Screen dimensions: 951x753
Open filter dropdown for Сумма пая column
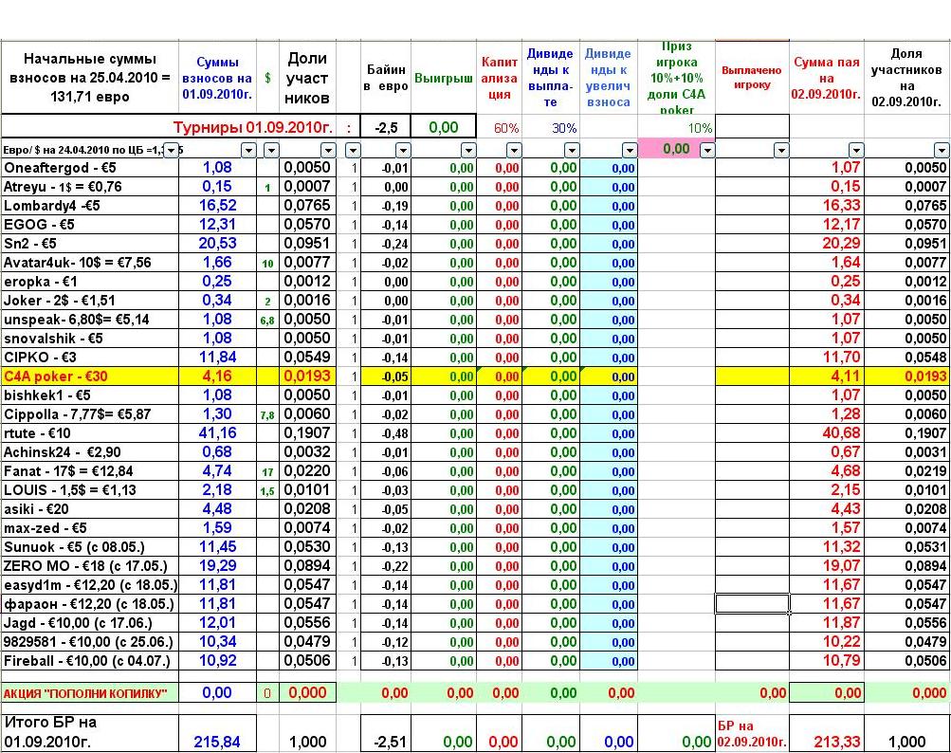[856, 150]
